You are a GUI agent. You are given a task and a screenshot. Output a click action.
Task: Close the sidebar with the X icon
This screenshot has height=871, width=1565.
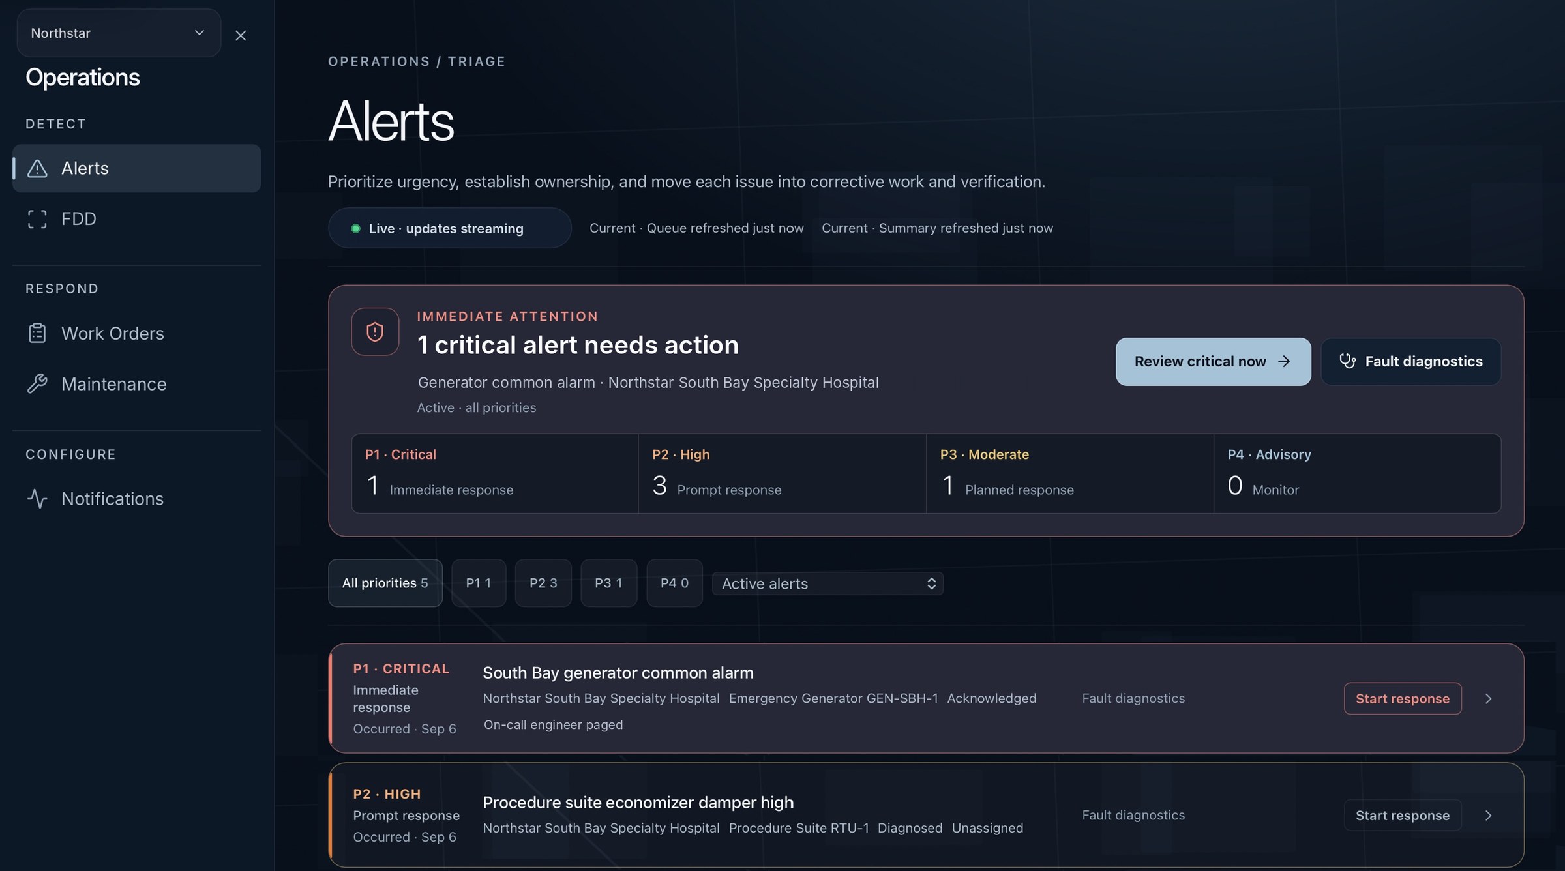click(241, 36)
